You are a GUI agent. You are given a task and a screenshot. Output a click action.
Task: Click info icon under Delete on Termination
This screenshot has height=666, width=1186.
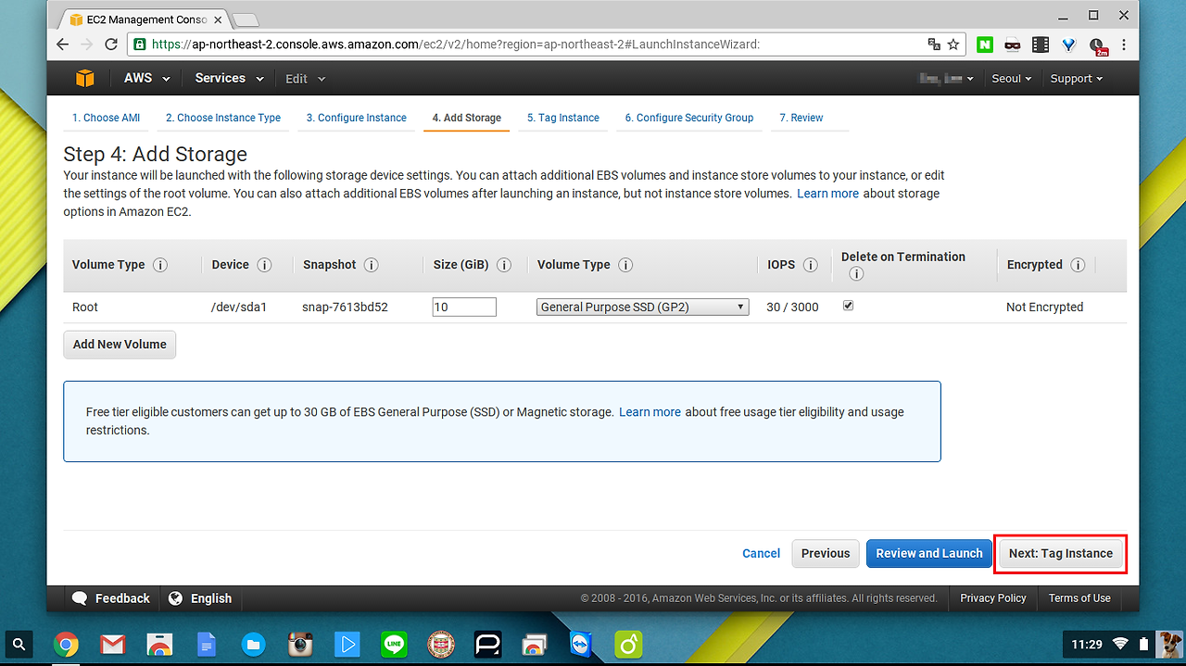856,274
